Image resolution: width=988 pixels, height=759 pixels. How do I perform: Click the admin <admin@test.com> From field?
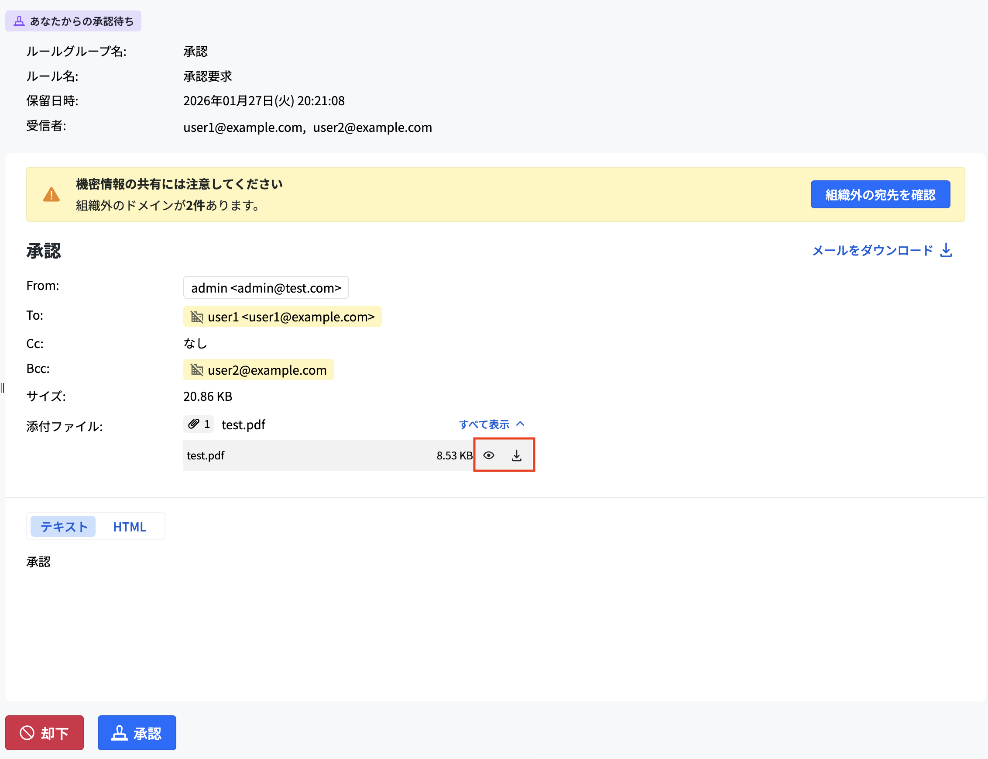pyautogui.click(x=266, y=287)
